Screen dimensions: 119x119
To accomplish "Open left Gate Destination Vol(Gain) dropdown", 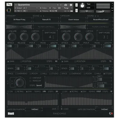I will (34, 109).
